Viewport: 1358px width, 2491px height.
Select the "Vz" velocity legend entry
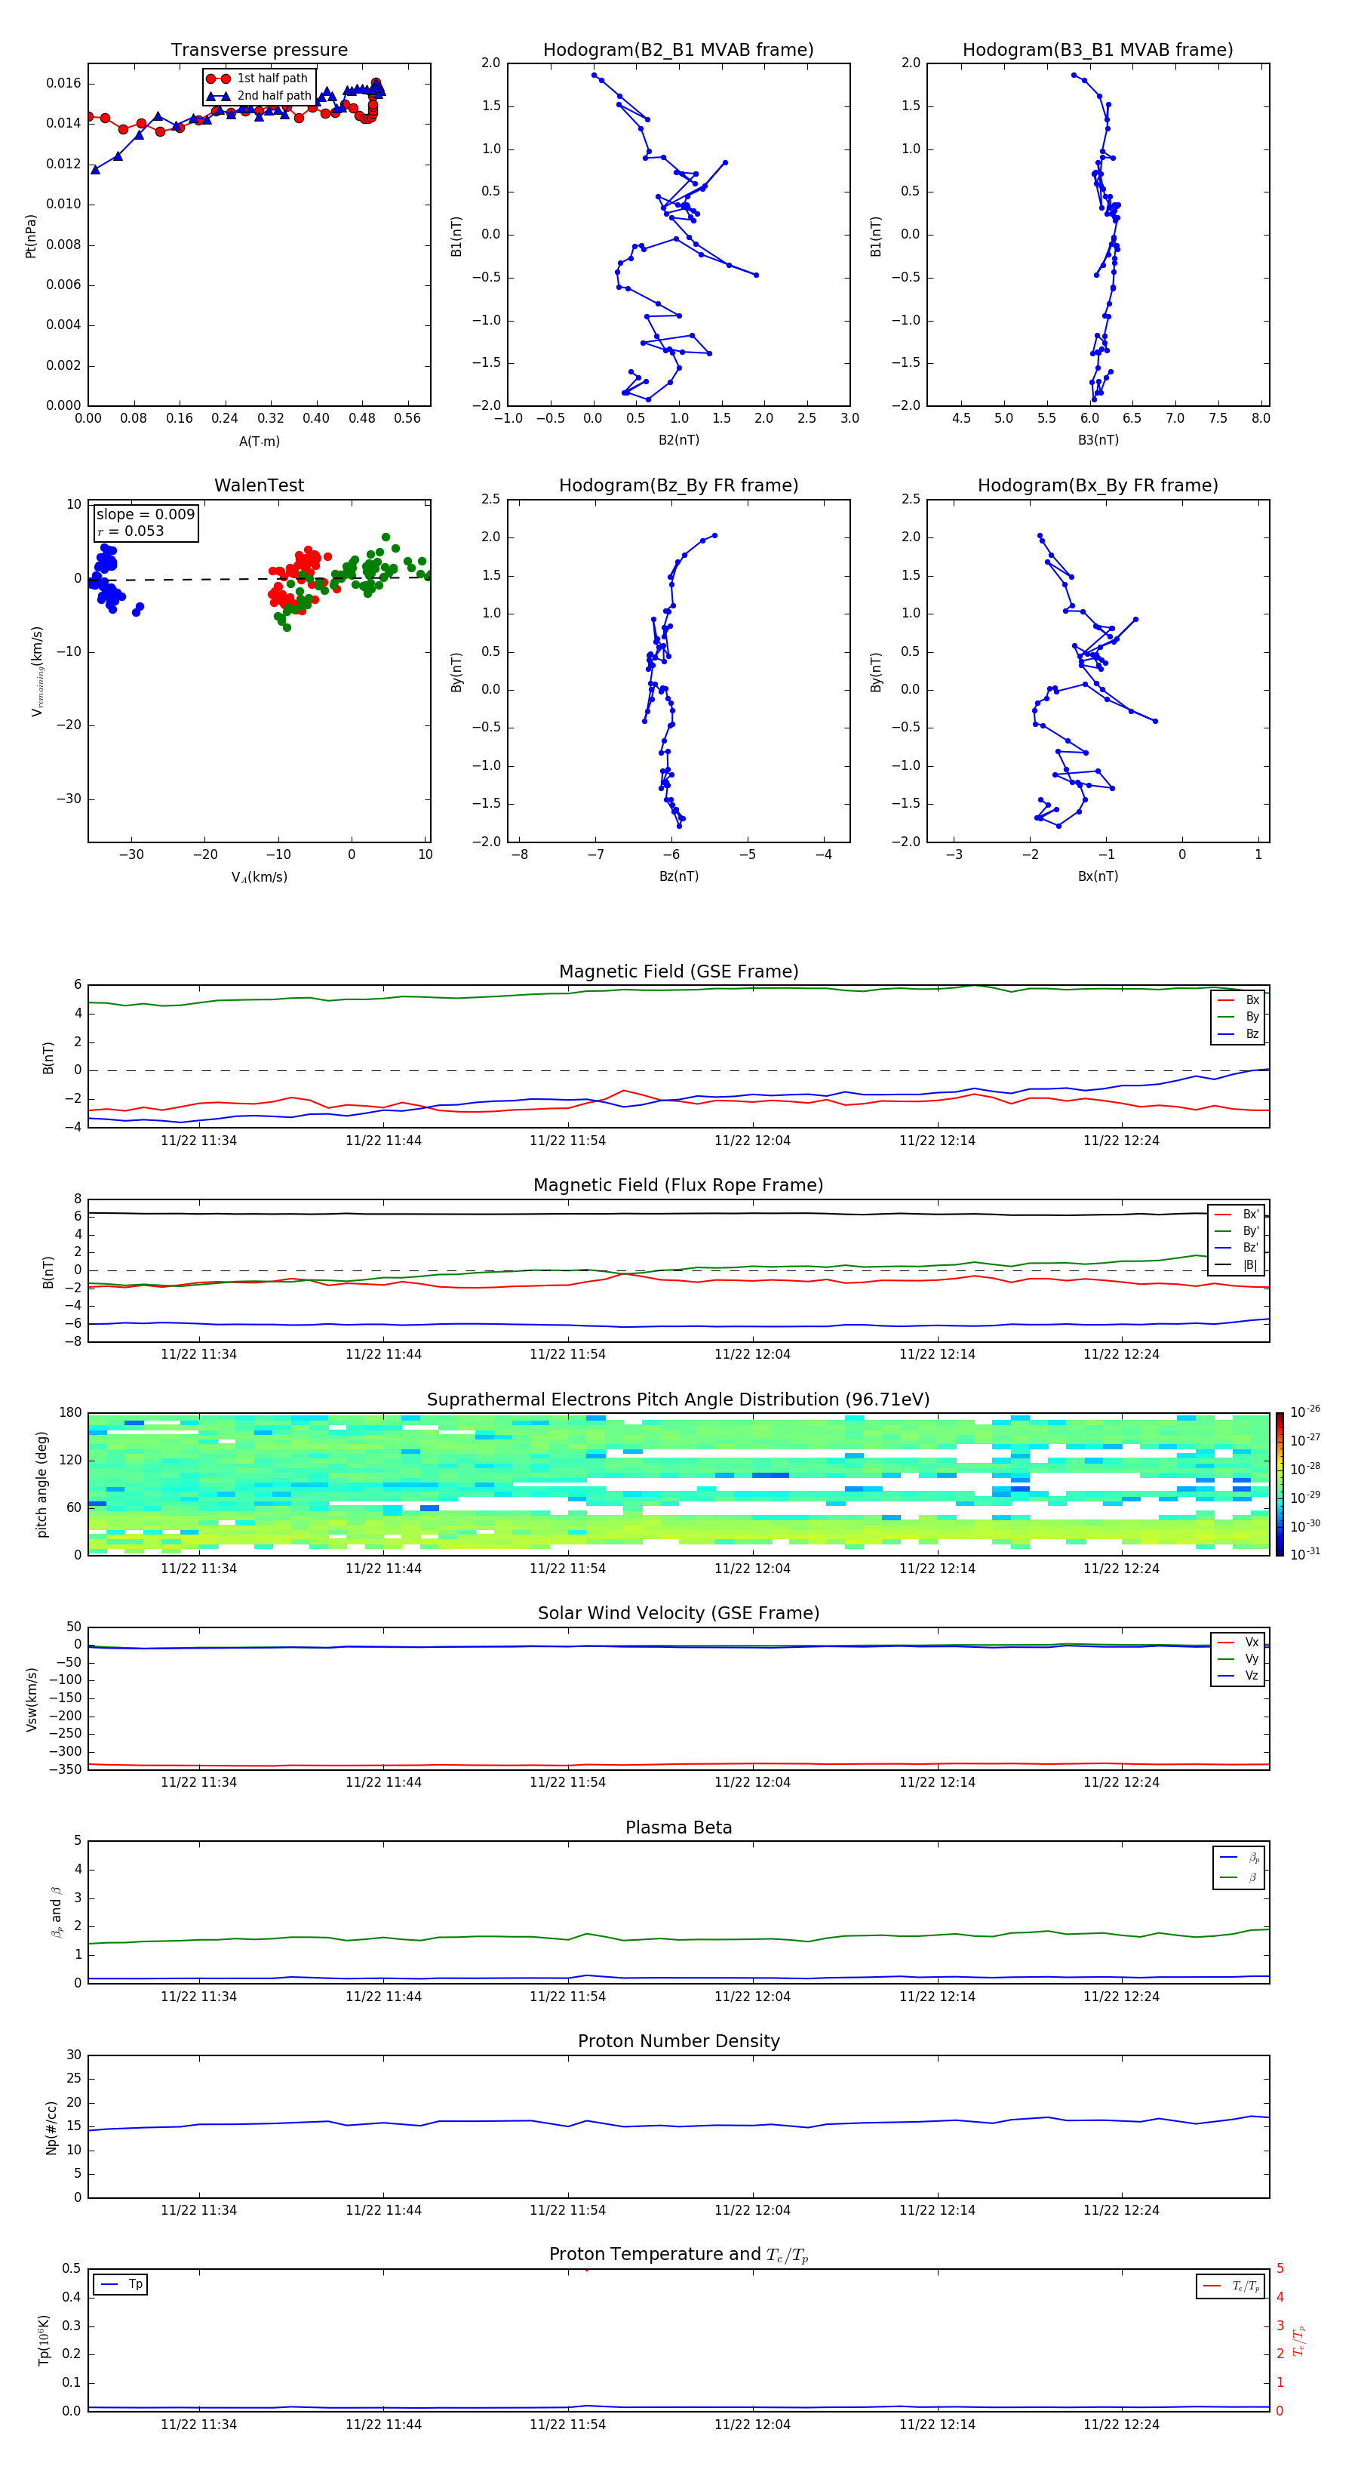1238,1676
